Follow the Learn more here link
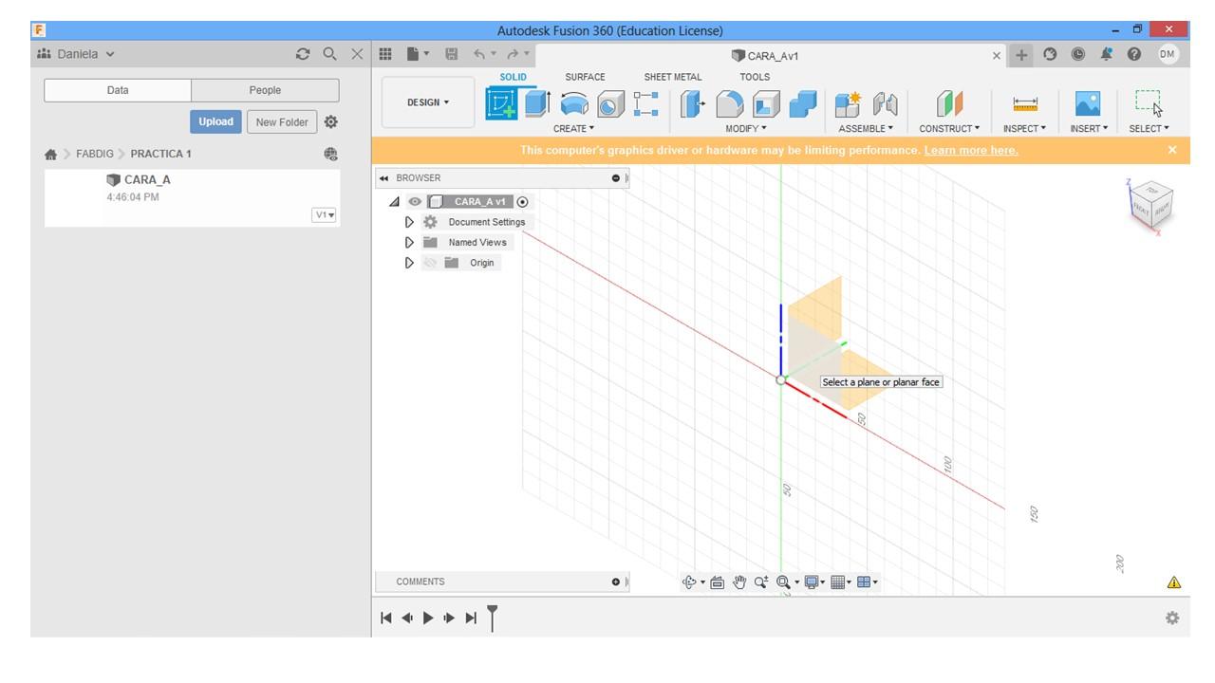The image size is (1215, 683). pyautogui.click(x=971, y=150)
